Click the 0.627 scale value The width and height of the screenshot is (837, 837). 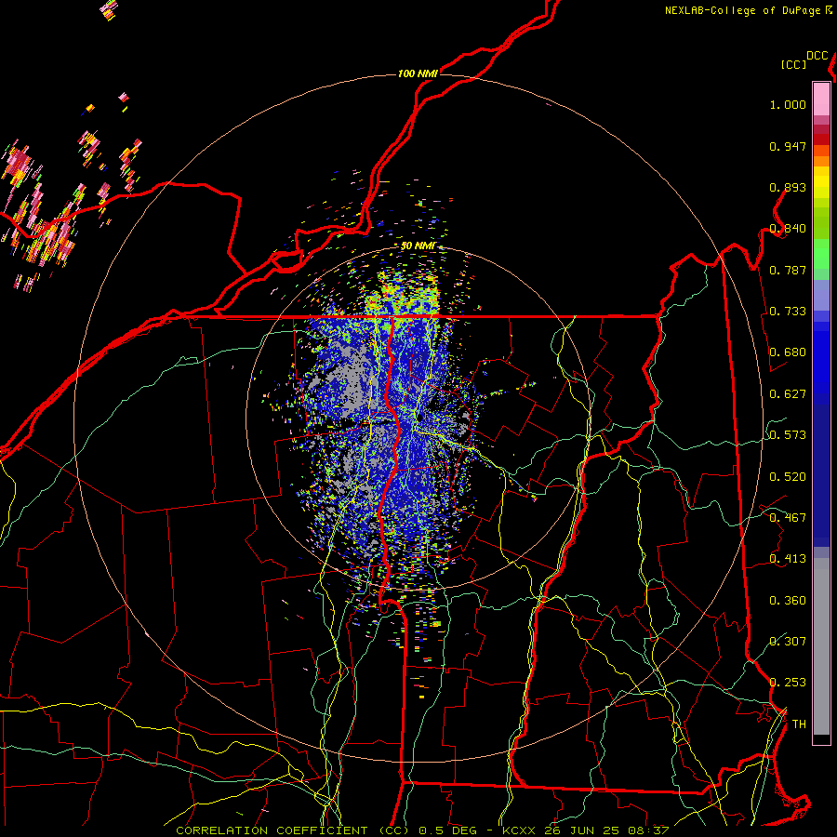[x=788, y=394]
